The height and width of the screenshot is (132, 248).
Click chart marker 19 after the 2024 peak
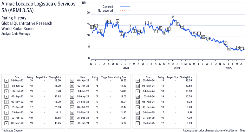[x=182, y=27]
